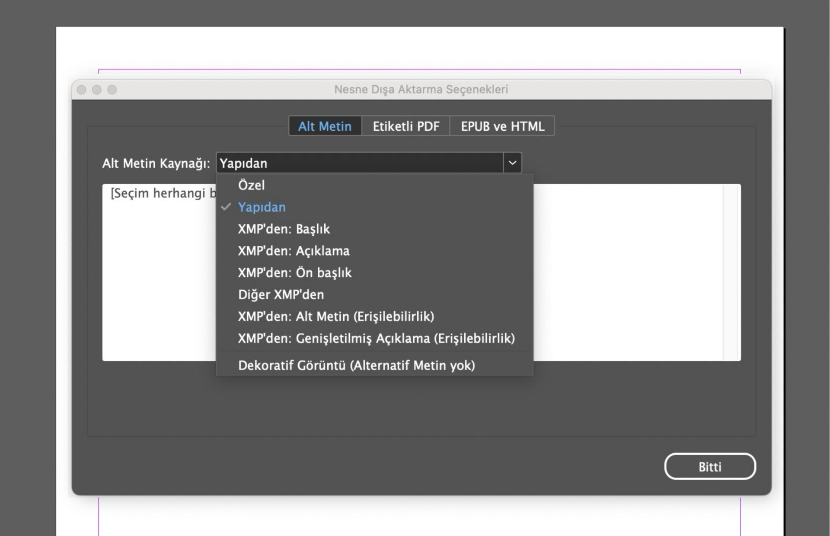Select "XMP'den: Alt Metin (Erişilebilirlik)" option
The image size is (830, 536).
point(336,317)
